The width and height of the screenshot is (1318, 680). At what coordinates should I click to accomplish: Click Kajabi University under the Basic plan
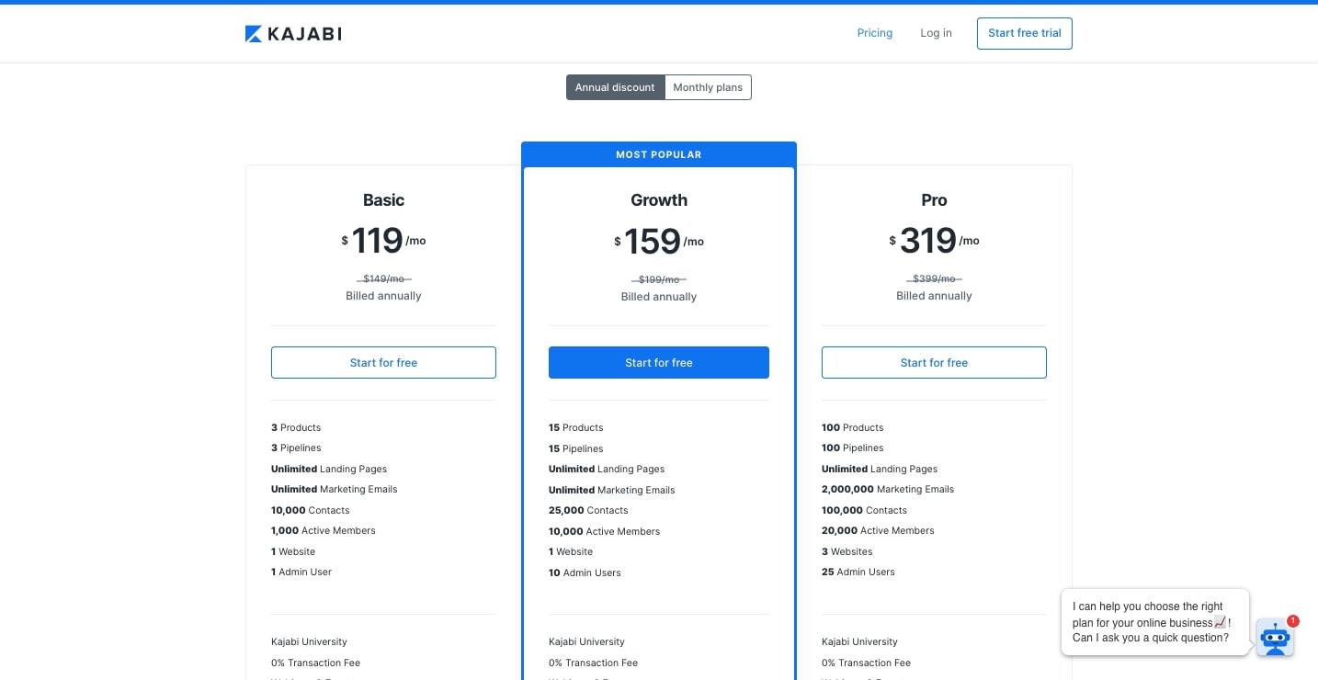(309, 641)
